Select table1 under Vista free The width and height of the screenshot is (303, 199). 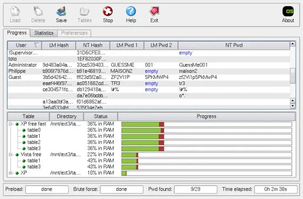tap(151, 161)
